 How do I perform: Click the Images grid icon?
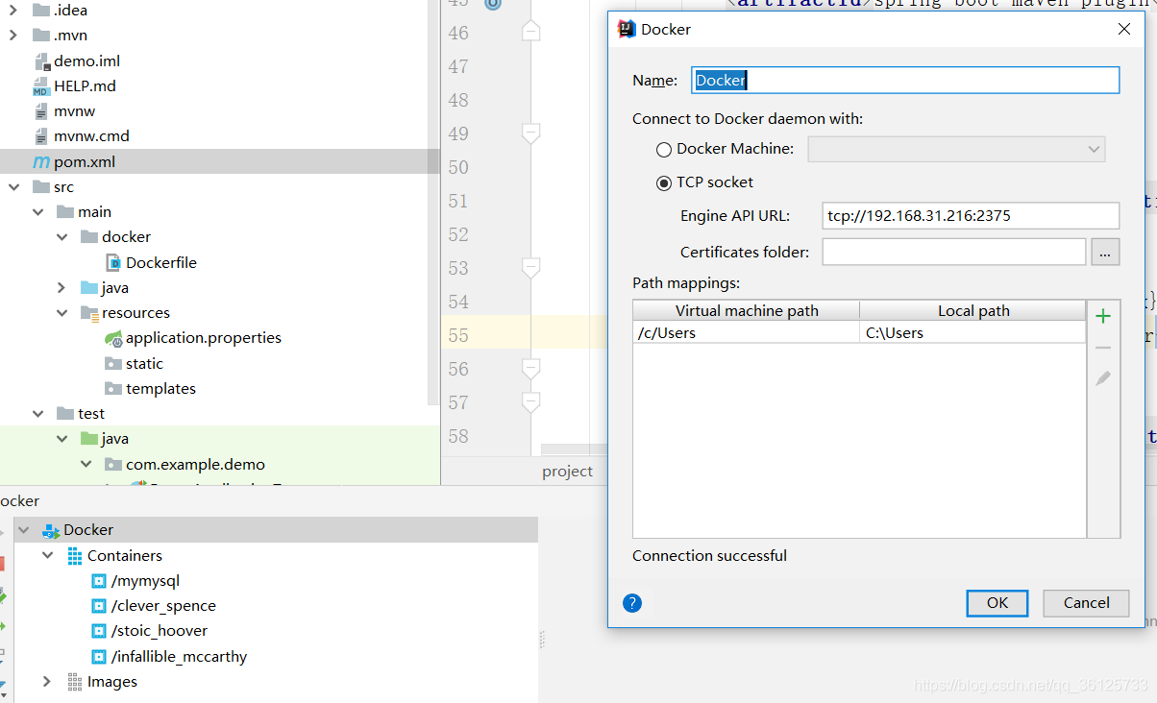point(75,682)
